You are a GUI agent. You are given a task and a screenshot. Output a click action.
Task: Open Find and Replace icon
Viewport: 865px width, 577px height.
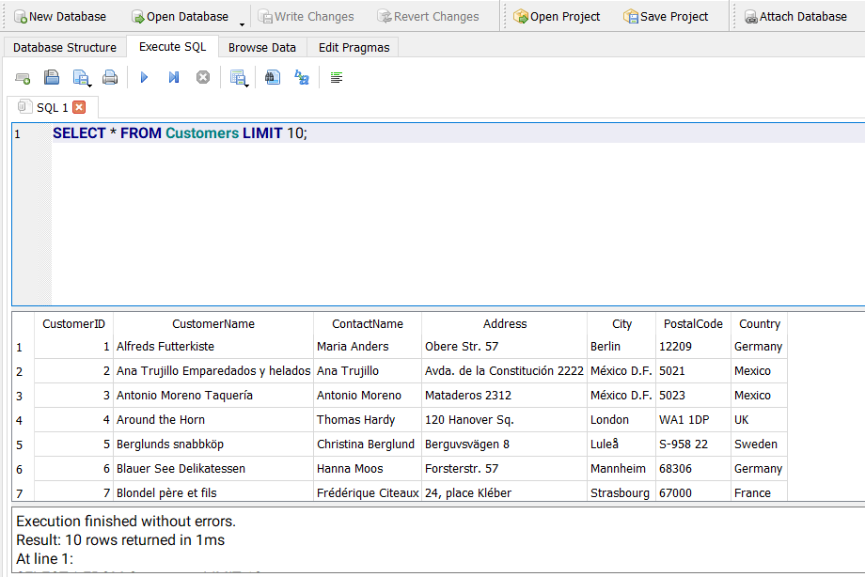[302, 77]
